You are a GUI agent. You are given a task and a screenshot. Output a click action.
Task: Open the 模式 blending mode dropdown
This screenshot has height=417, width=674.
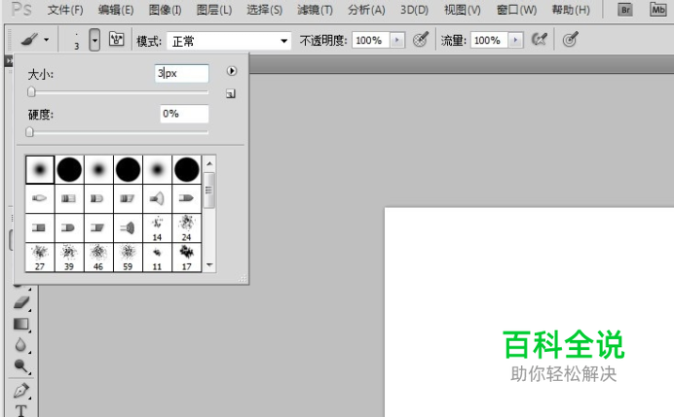click(x=229, y=41)
